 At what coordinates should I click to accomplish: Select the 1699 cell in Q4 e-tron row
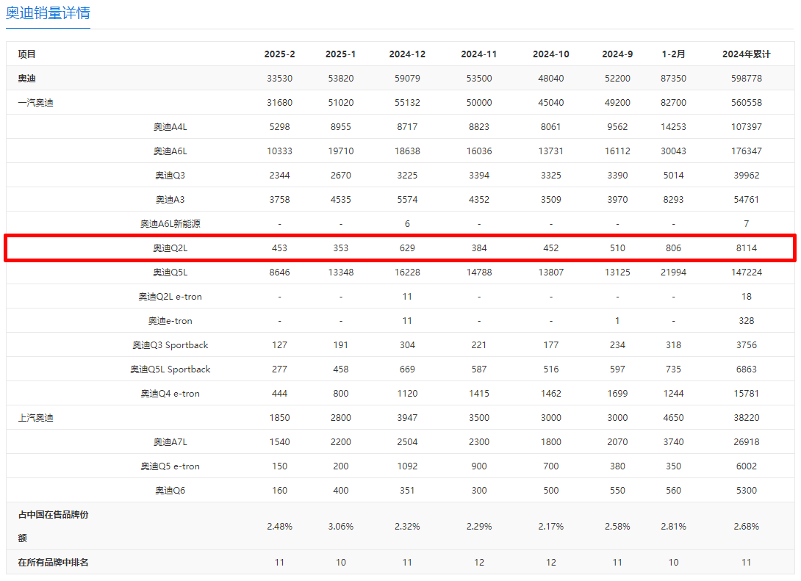[x=617, y=394]
